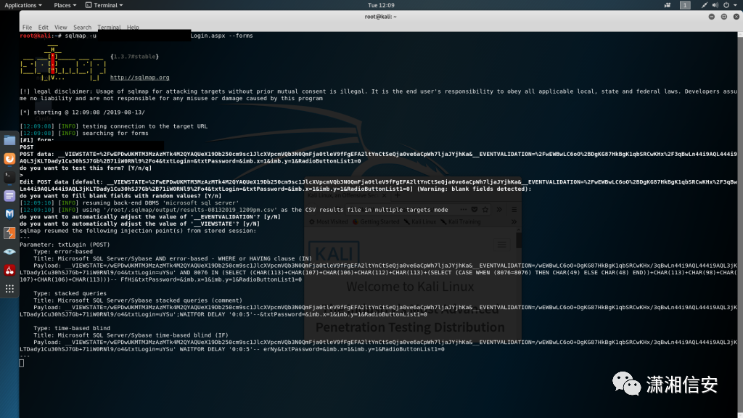Launch Metasploit from the dock
Image resolution: width=743 pixels, height=418 pixels.
(9, 214)
